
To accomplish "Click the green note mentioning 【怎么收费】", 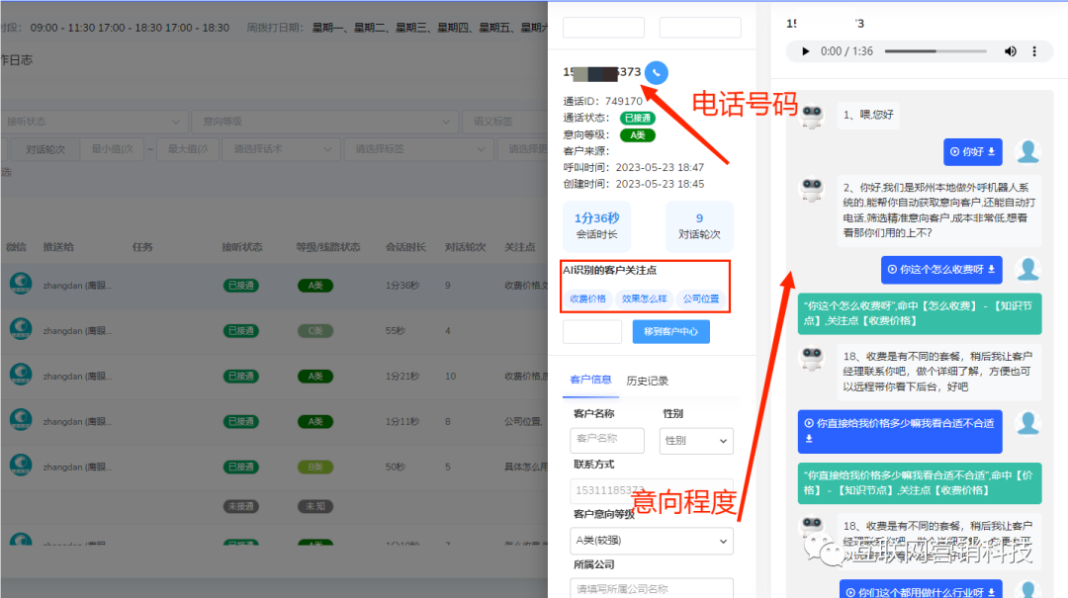I will (x=920, y=313).
